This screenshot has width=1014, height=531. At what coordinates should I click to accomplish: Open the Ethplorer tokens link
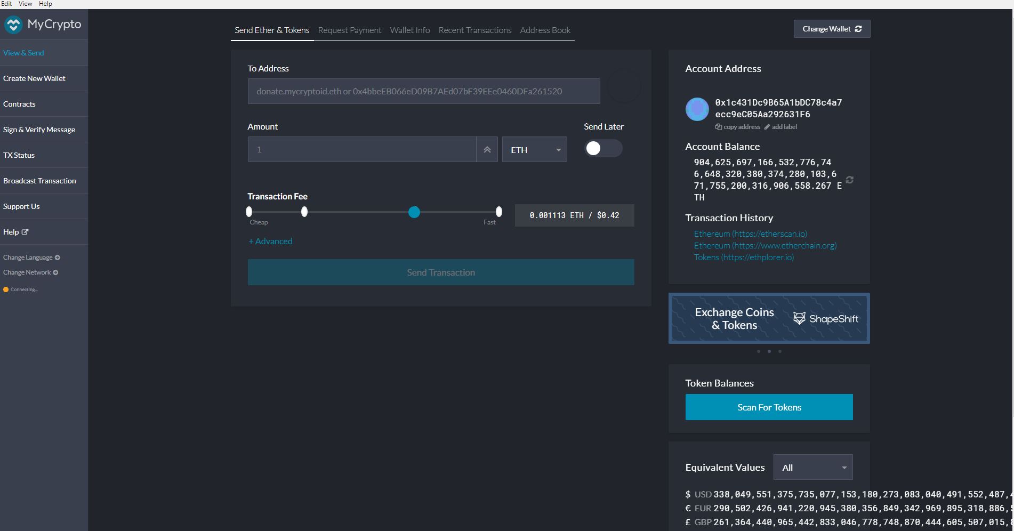[x=744, y=258]
